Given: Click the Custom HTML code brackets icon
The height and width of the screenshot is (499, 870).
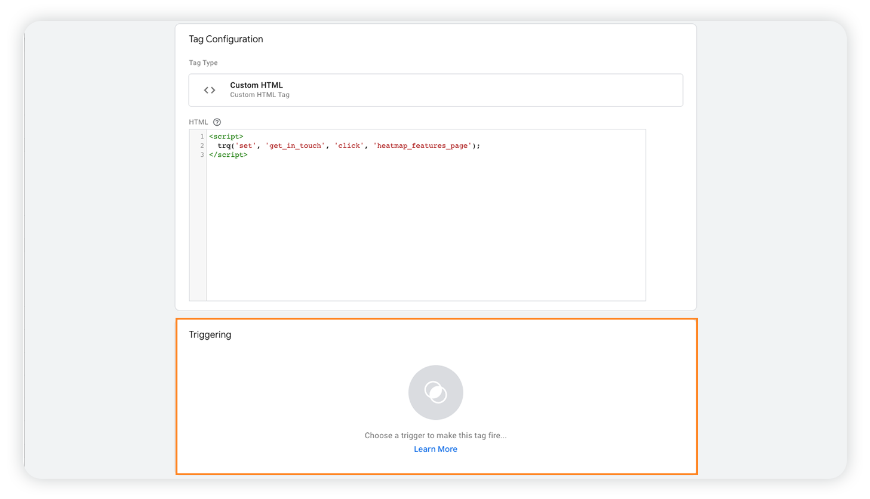Looking at the screenshot, I should (x=210, y=90).
